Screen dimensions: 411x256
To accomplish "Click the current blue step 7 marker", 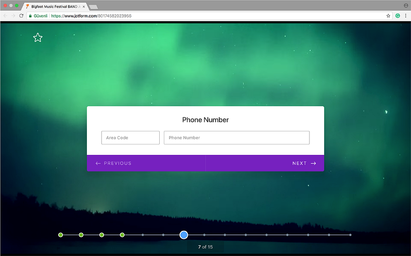I will pyautogui.click(x=184, y=235).
